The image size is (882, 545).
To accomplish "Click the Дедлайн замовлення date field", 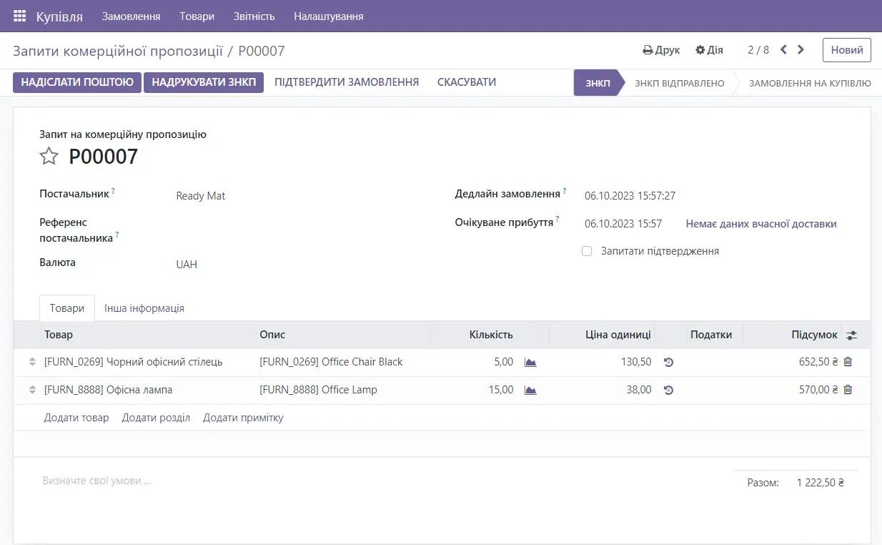I will pos(630,196).
